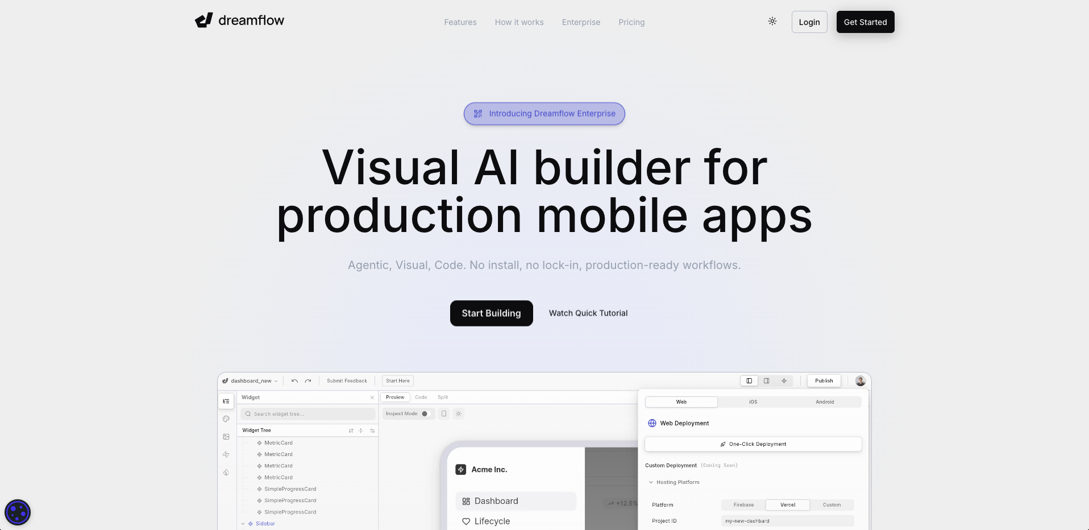The image size is (1089, 530).
Task: Switch to the Split tab
Action: pyautogui.click(x=443, y=398)
